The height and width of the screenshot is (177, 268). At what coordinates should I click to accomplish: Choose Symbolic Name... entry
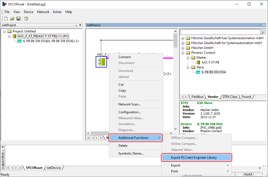pos(136,153)
